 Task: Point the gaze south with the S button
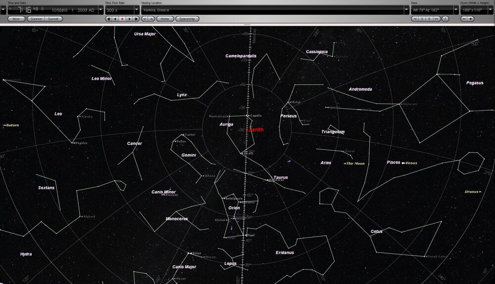(422, 19)
